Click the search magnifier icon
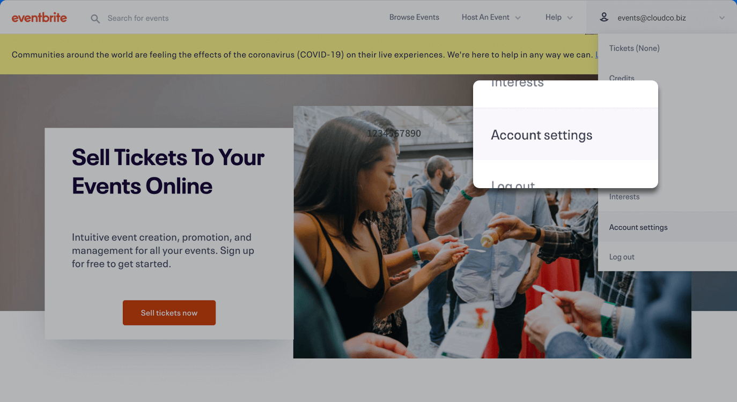 coord(95,19)
